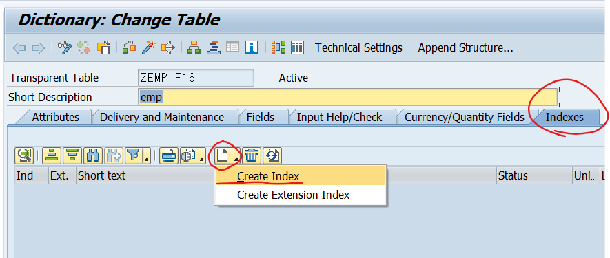Switch to the Attributes tab

tap(56, 117)
